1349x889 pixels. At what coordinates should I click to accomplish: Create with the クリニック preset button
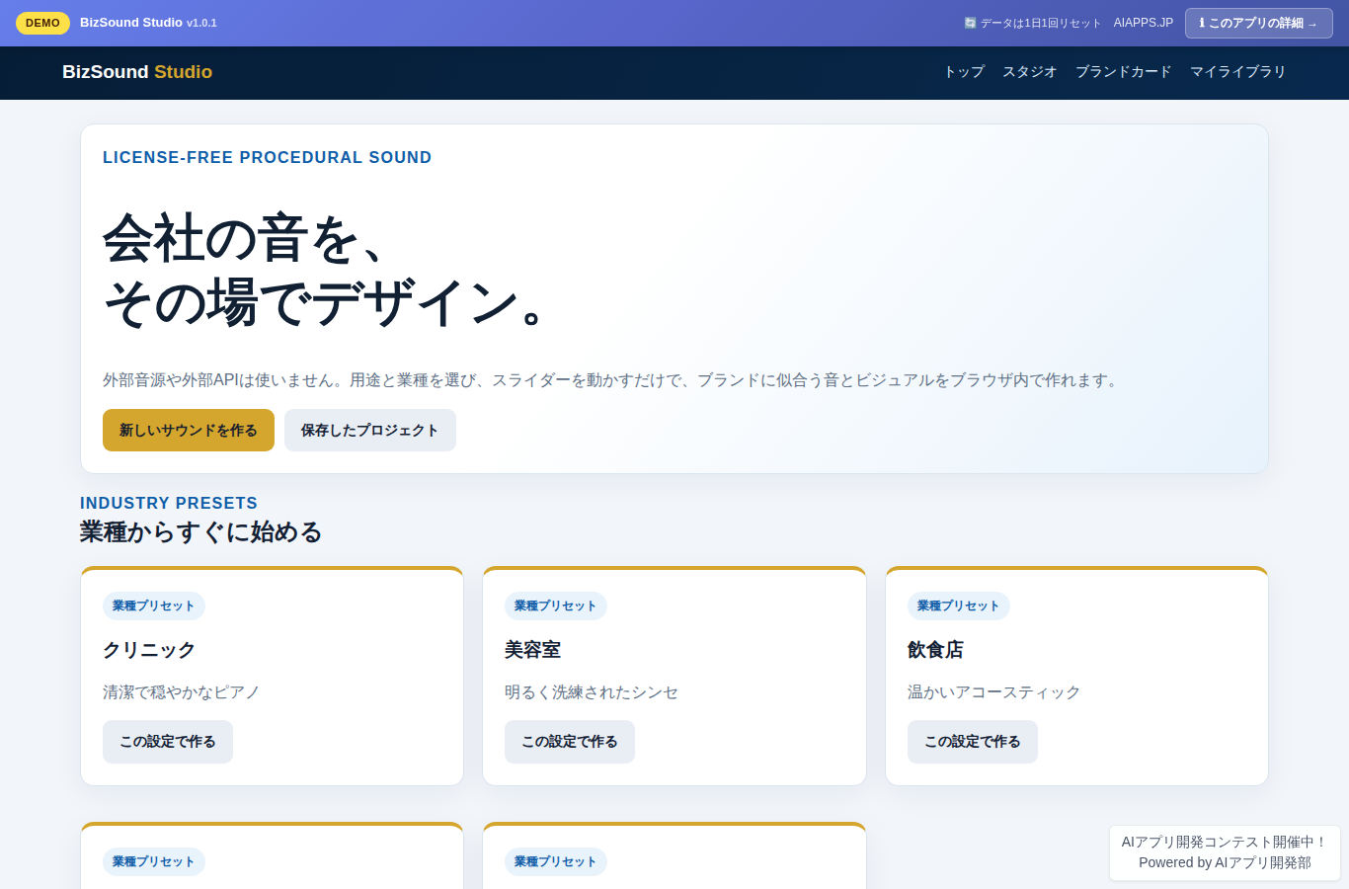click(168, 742)
